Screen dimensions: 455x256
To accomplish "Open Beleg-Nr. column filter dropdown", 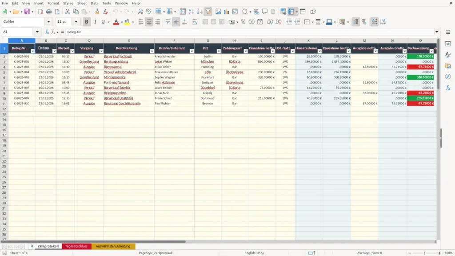I will [32, 51].
